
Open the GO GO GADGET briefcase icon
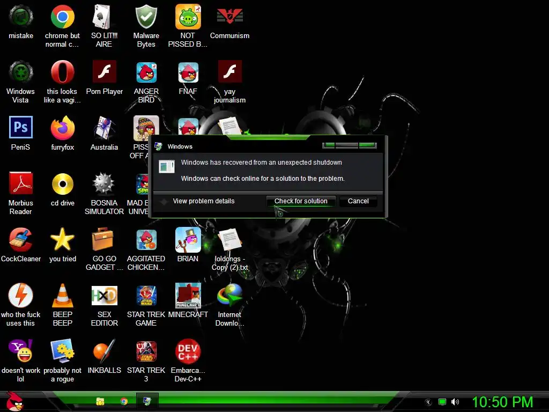click(x=102, y=240)
